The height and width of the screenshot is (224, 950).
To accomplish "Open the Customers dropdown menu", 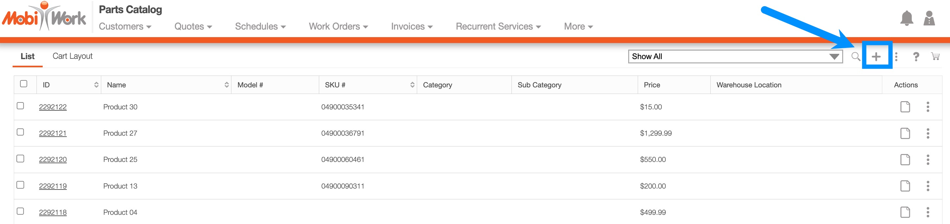I will [125, 27].
